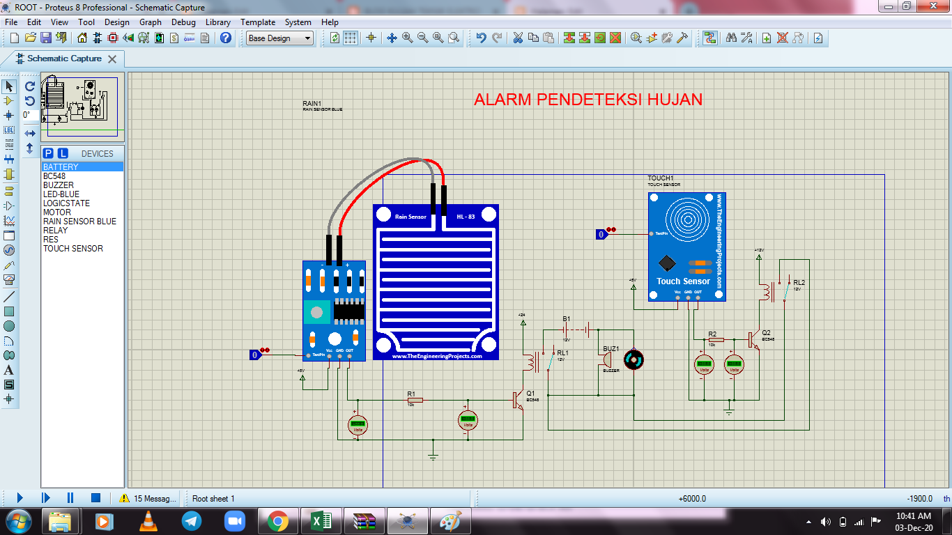This screenshot has height=535, width=952.
Task: Click the block rotate green icon
Action: tap(600, 38)
